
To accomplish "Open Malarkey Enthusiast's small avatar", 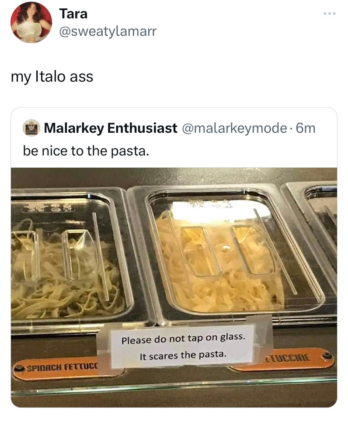I will click(31, 128).
